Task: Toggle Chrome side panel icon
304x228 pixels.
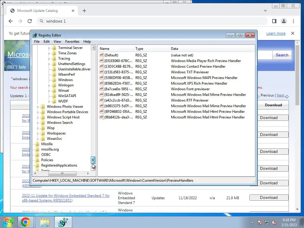Action: [274, 21]
